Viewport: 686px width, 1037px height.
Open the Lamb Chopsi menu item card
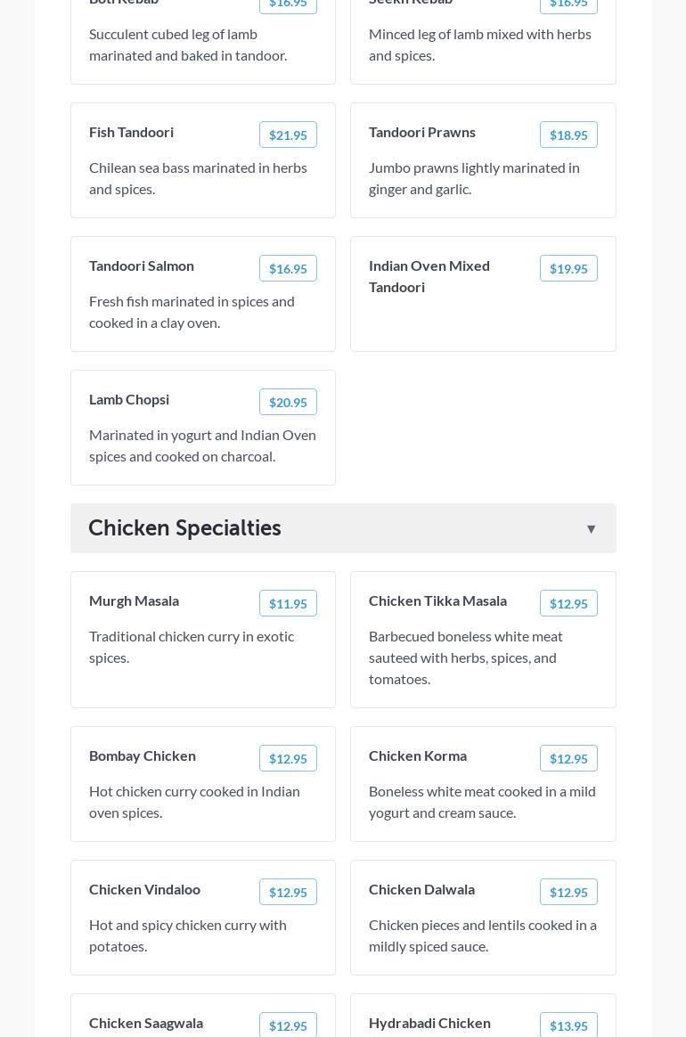coord(203,445)
